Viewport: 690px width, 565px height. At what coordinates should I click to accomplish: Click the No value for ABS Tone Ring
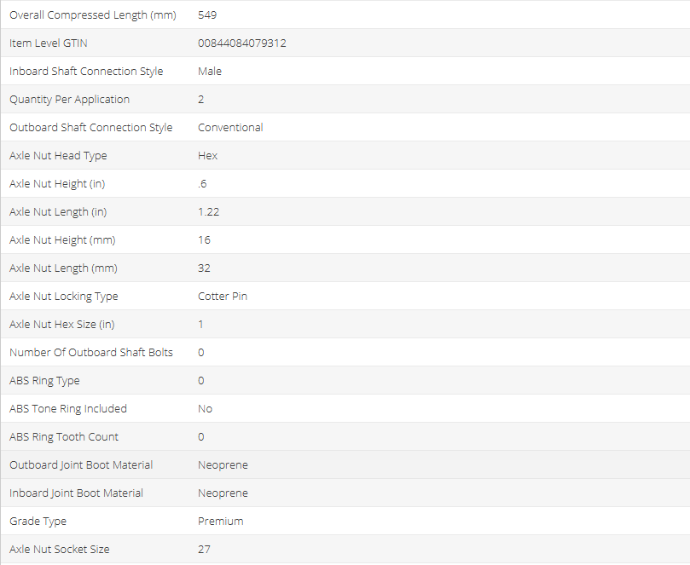(x=205, y=409)
